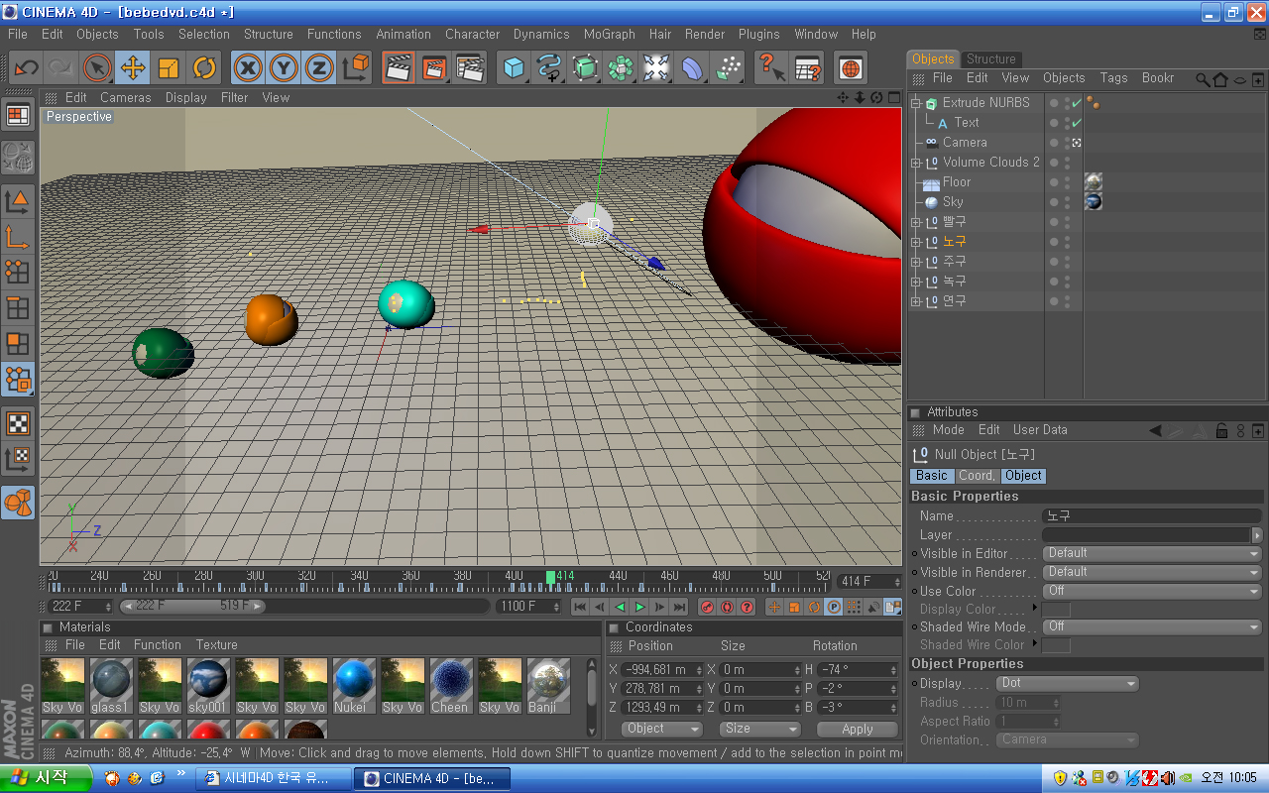Open the deformer objects icon
Image resolution: width=1269 pixels, height=793 pixels.
click(692, 67)
